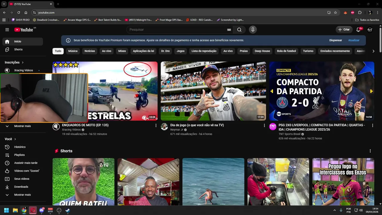Click the page vertical scrollbar
The image size is (382, 215).
[380, 39]
